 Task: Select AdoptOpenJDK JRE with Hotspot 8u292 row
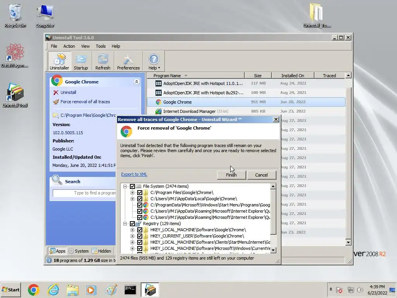[246, 93]
